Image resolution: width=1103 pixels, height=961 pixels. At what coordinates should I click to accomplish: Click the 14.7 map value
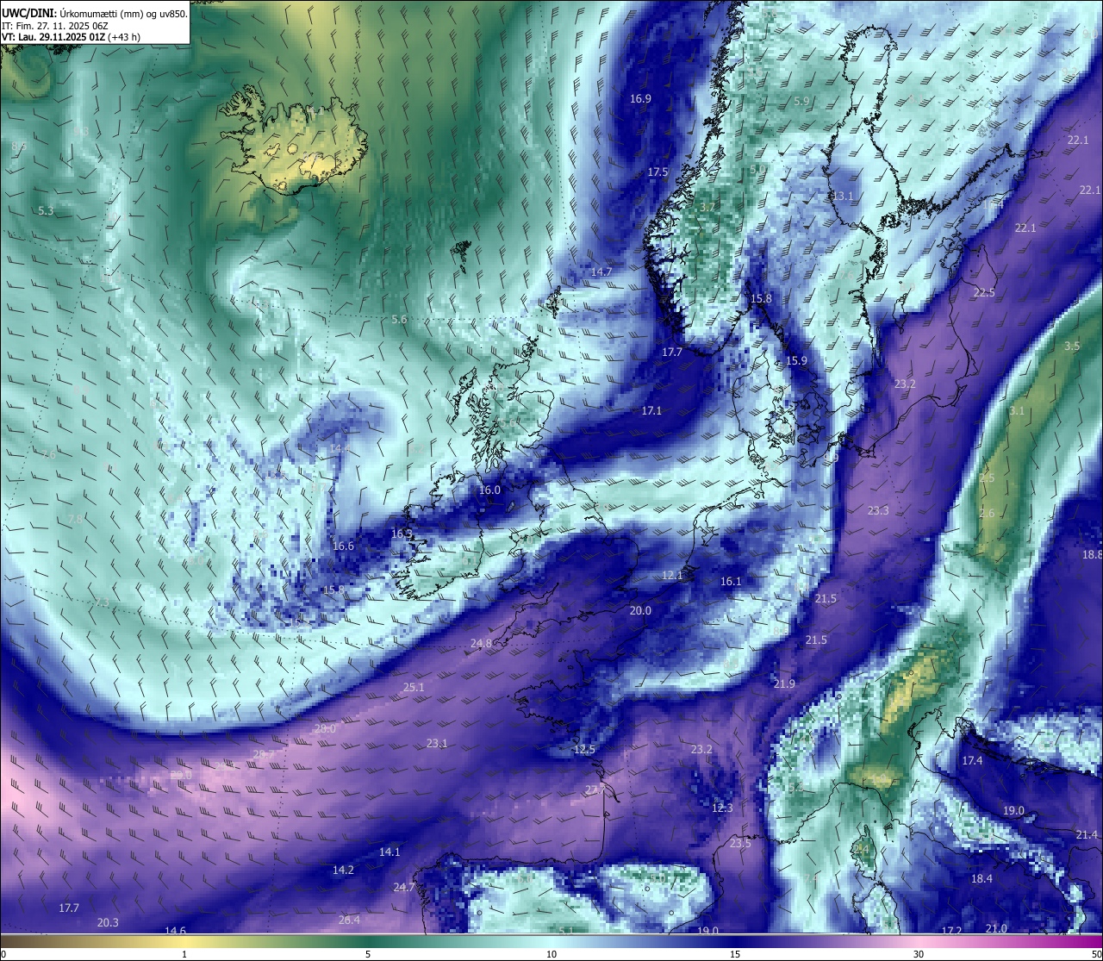601,272
